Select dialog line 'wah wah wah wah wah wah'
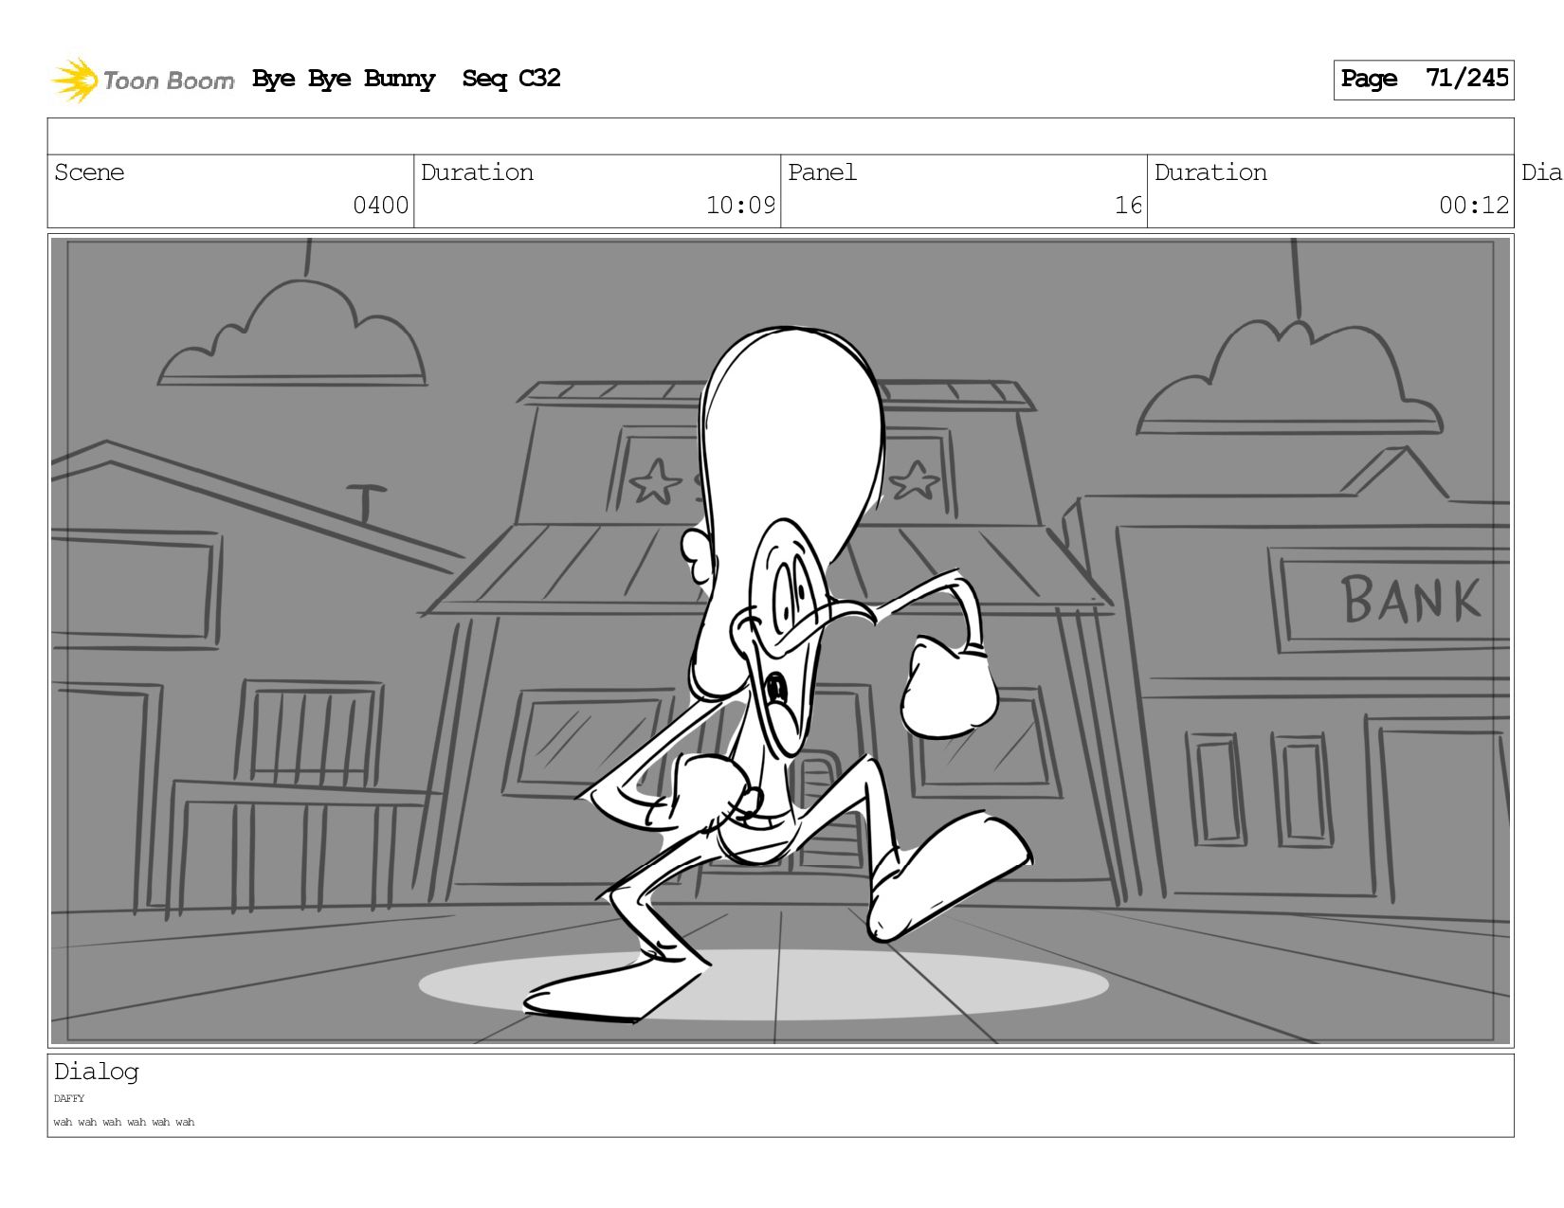This screenshot has width=1564, height=1208. 124,1123
